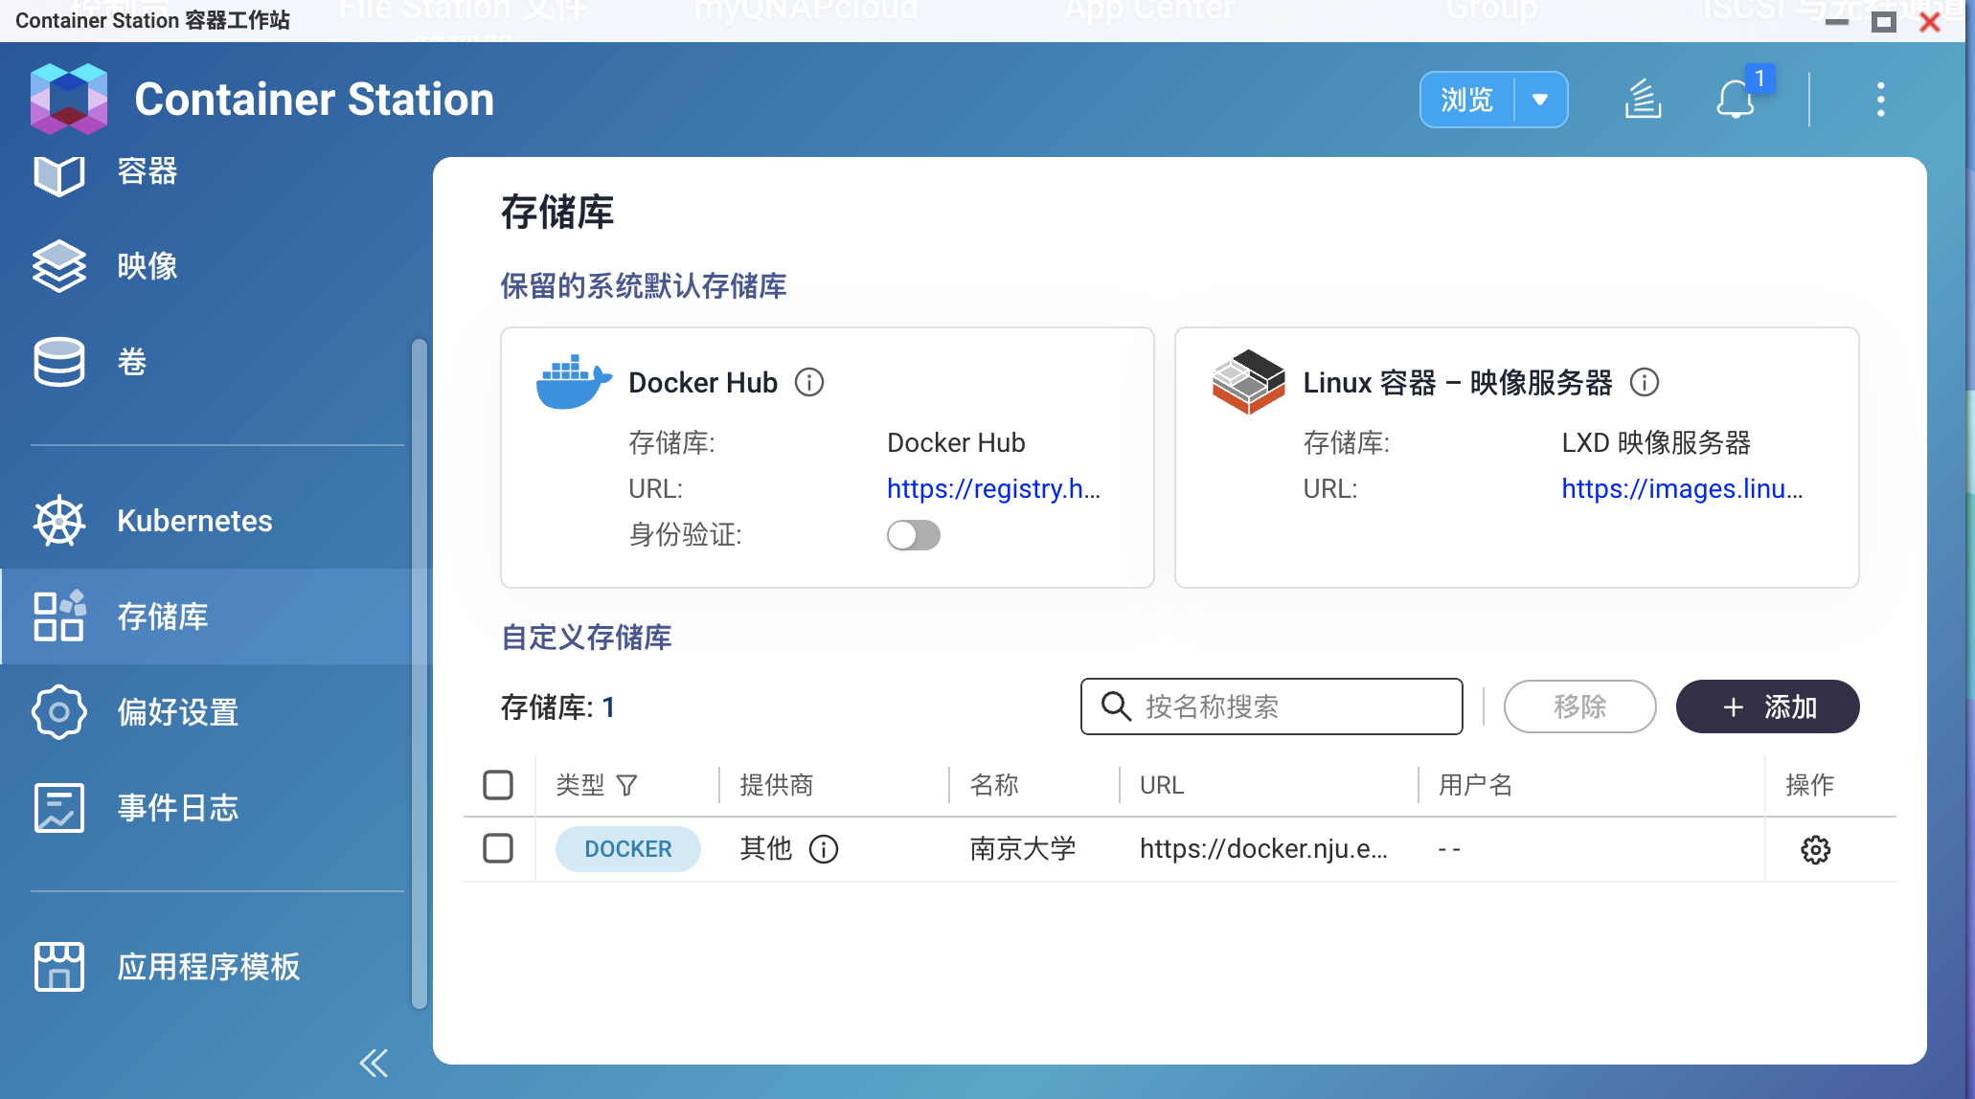This screenshot has width=1975, height=1099.
Task: Click the DOCKER type badge
Action: pyautogui.click(x=628, y=849)
